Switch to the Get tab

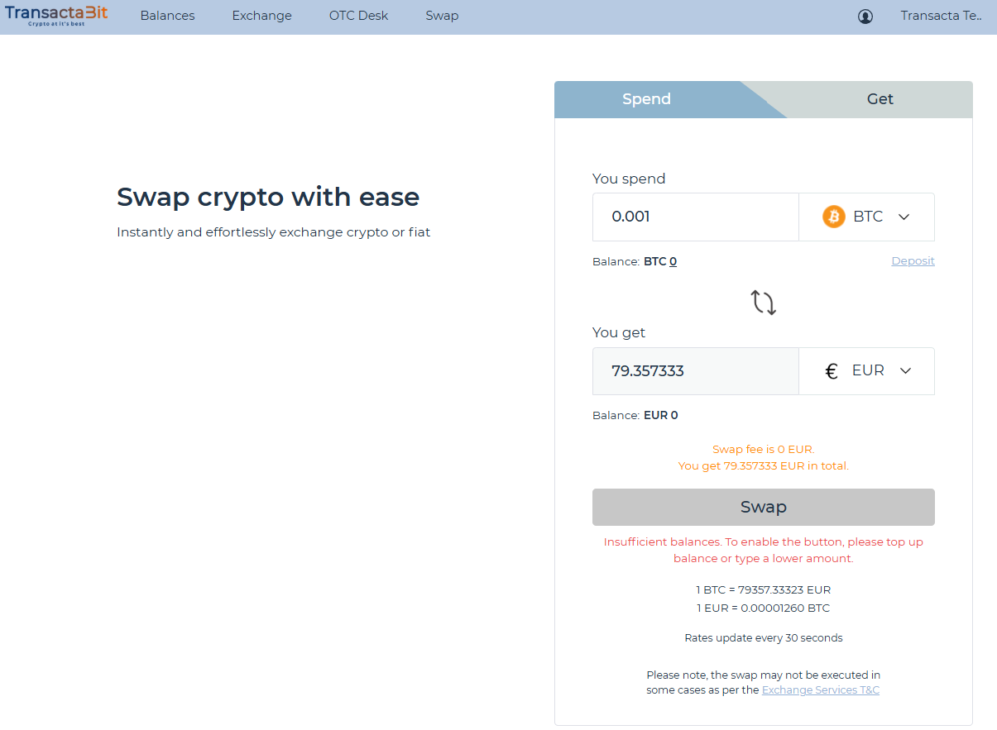880,99
